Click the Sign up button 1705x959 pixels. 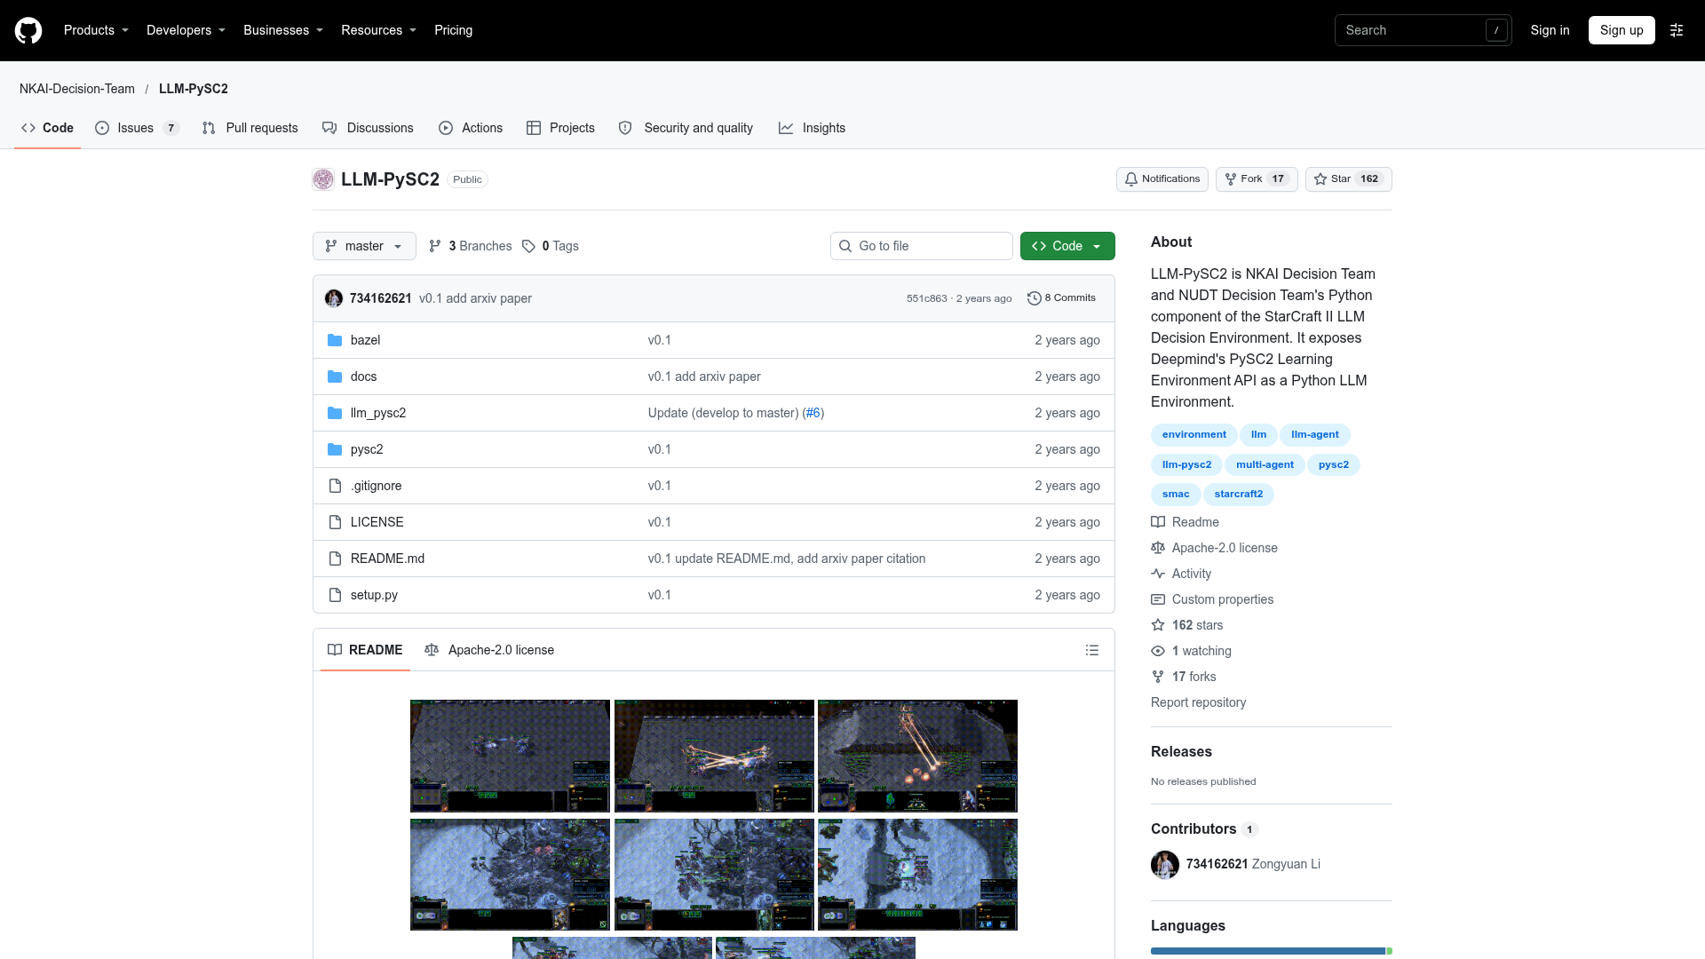click(x=1622, y=30)
